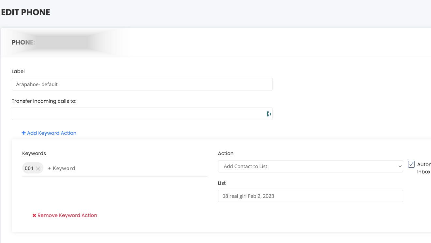Screen dimensions: 431x243
Task: Open the List field showing 08 real girl
Action: click(310, 196)
